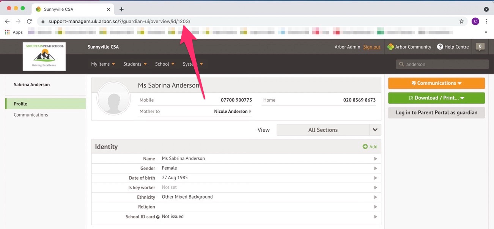
Task: Click the View dropdown chevron arrow
Action: (375, 130)
